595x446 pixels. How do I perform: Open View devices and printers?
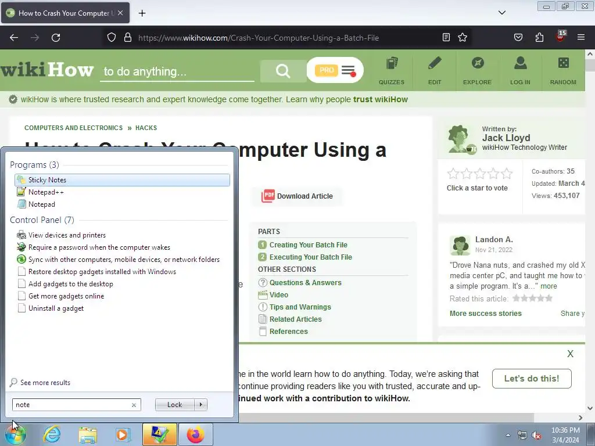pos(122,235)
